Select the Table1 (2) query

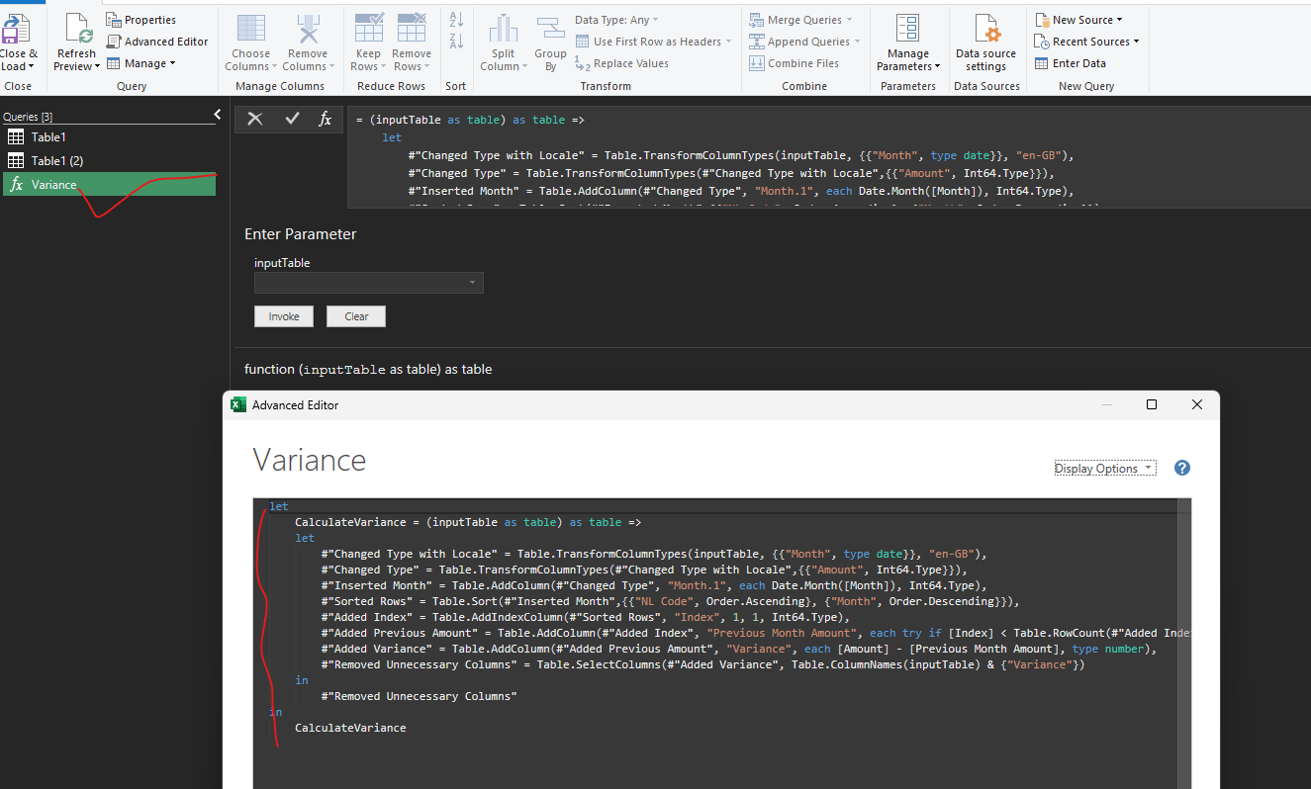click(109, 160)
